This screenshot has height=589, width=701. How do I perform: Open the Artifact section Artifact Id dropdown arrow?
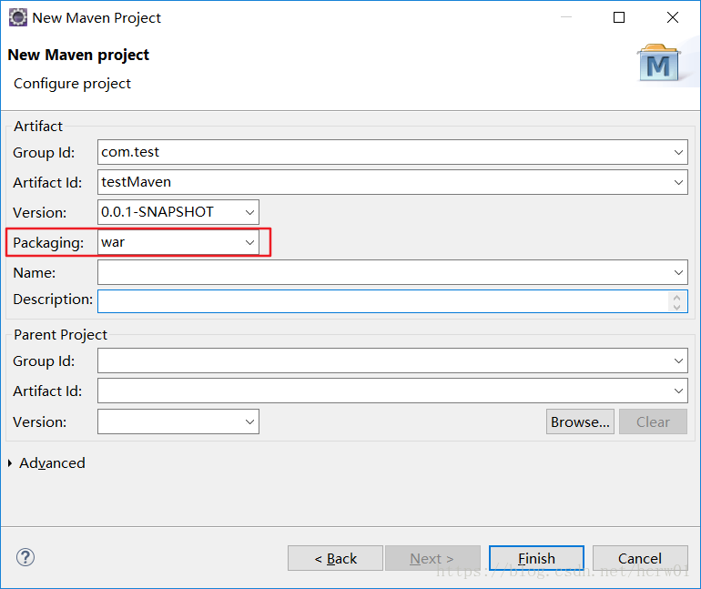click(x=678, y=182)
